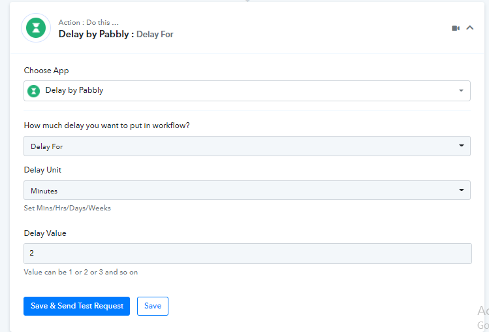Collapse the action step with the chevron

(x=469, y=28)
